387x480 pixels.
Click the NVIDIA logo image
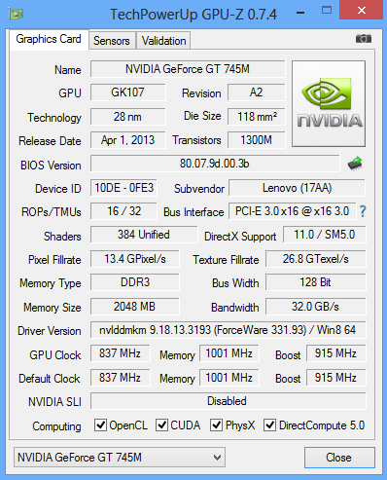[x=329, y=103]
